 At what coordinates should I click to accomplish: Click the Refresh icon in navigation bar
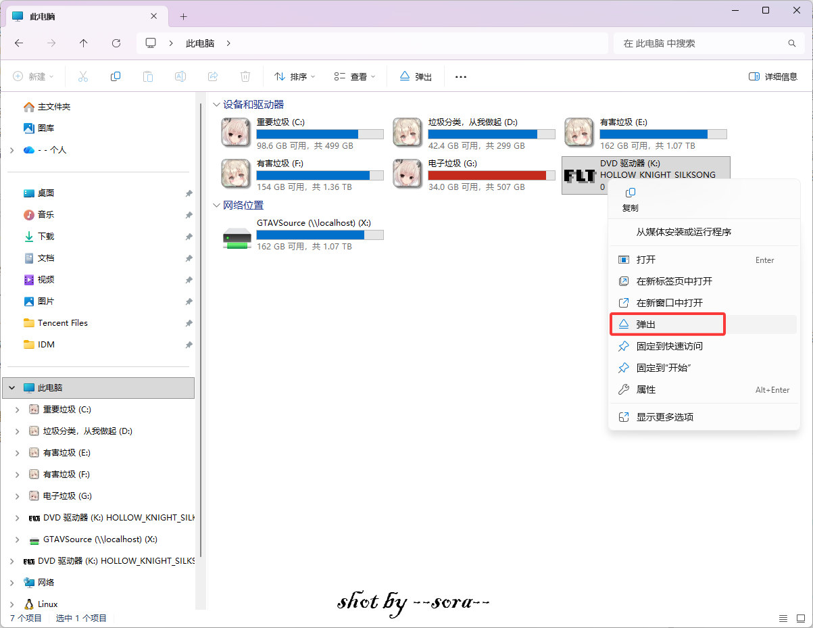tap(116, 43)
